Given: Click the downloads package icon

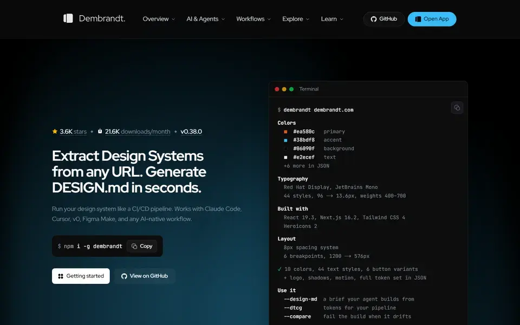Looking at the screenshot, I should 100,131.
